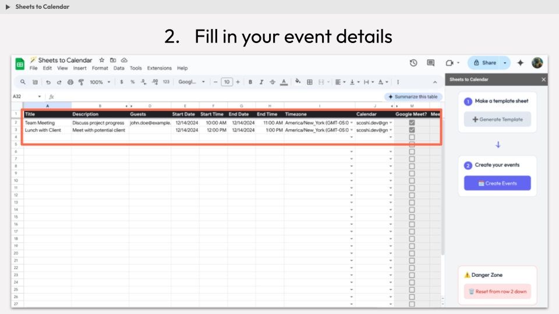Open the comments icon

[x=431, y=63]
